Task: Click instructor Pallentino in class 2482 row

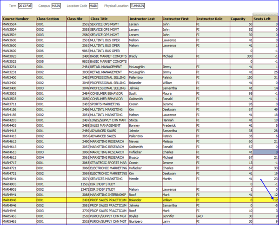Action: click(136, 77)
